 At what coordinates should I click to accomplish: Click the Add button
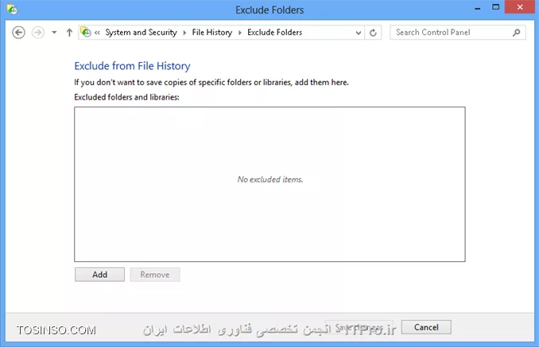99,275
